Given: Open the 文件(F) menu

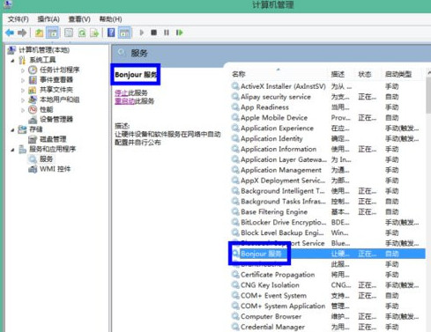Looking at the screenshot, I should tap(19, 19).
